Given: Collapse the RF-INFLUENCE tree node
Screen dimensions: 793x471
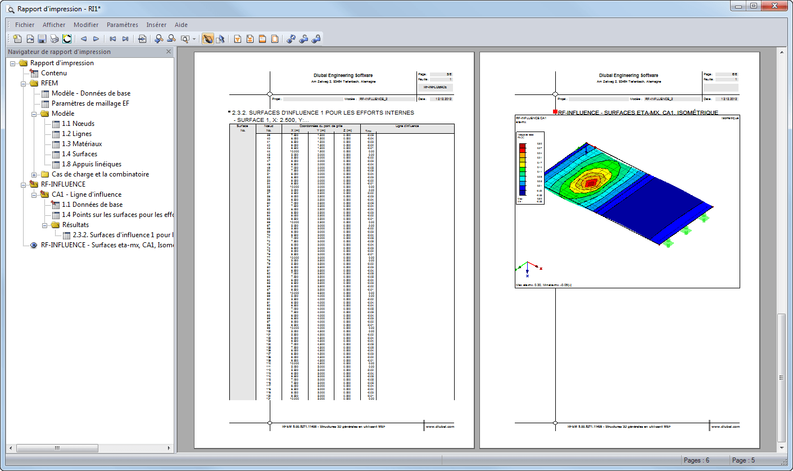Looking at the screenshot, I should tap(24, 184).
